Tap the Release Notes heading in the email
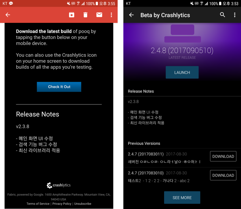241x209 pixels. pos(38,114)
